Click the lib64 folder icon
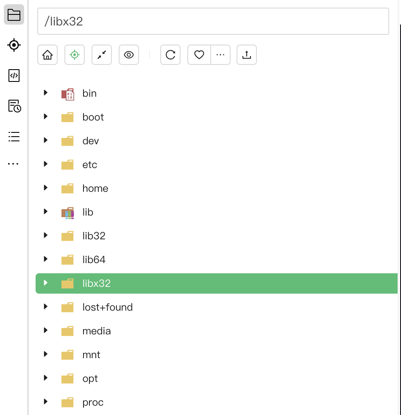 [67, 260]
